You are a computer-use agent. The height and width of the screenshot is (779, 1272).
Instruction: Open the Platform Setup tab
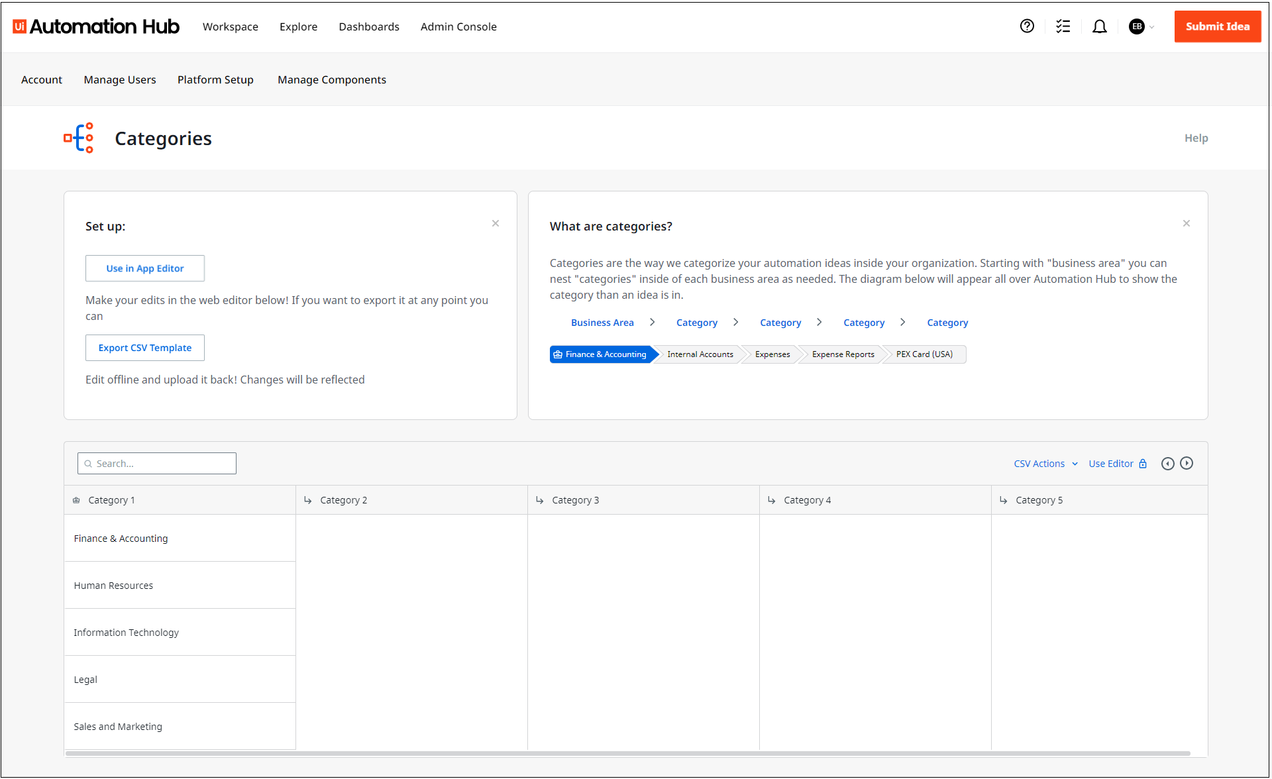coord(215,79)
